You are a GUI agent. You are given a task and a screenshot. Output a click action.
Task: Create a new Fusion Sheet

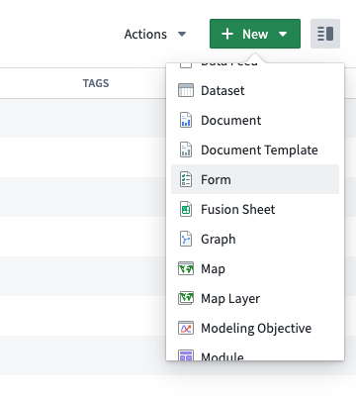pos(255,209)
